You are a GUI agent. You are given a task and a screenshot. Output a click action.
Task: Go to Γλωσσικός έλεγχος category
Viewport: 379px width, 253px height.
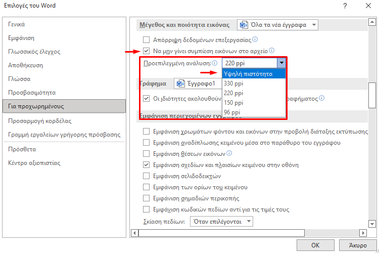click(x=64, y=52)
